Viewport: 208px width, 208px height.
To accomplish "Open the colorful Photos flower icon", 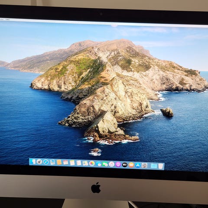I will click(x=92, y=163).
